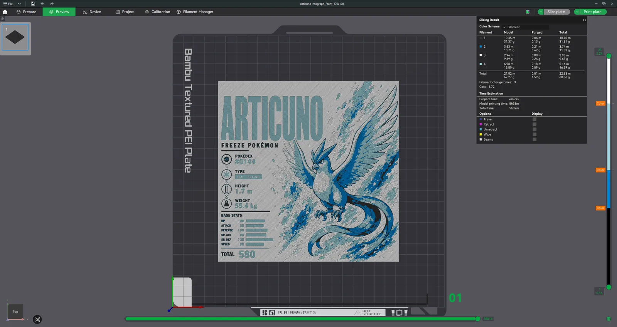Viewport: 617px width, 327px height.
Task: Open the Device tab
Action: (x=92, y=12)
